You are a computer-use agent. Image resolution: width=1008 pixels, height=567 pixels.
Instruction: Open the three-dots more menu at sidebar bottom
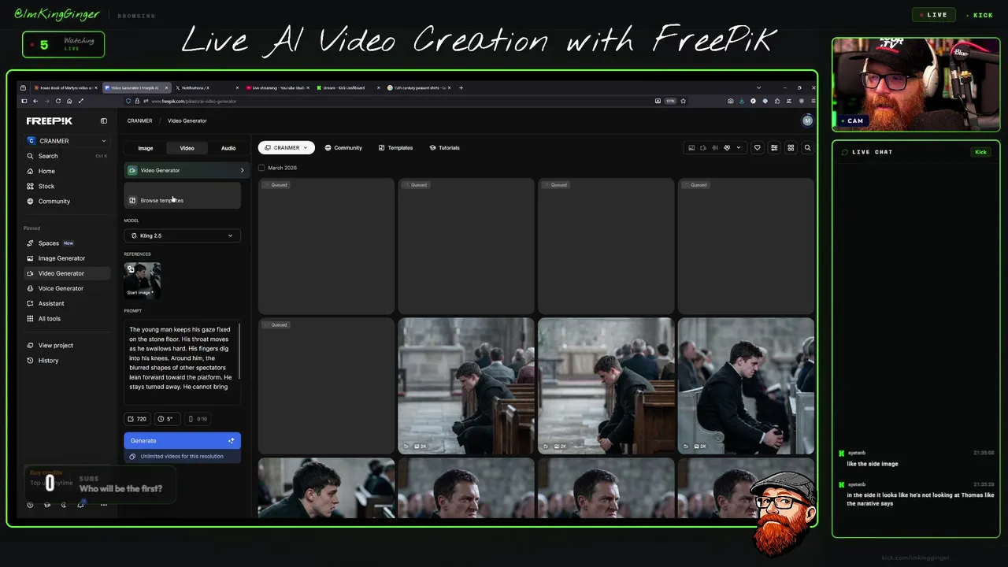click(x=103, y=505)
